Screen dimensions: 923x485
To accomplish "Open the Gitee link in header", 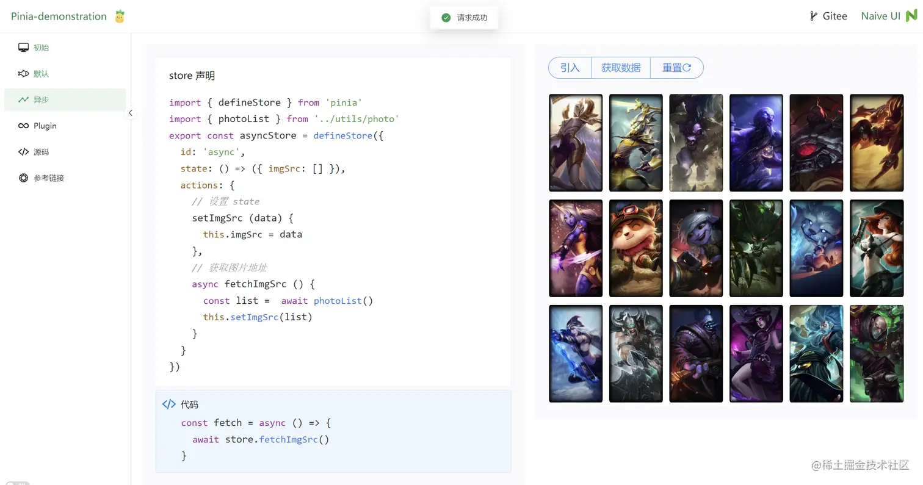I will (828, 16).
